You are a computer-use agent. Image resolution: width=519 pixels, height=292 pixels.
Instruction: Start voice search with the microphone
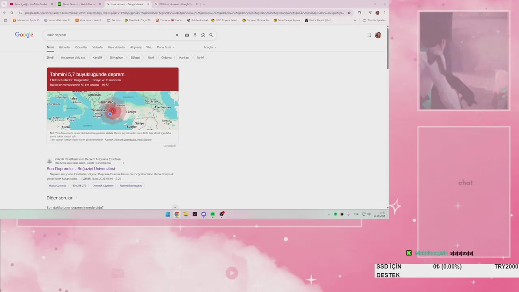point(195,35)
